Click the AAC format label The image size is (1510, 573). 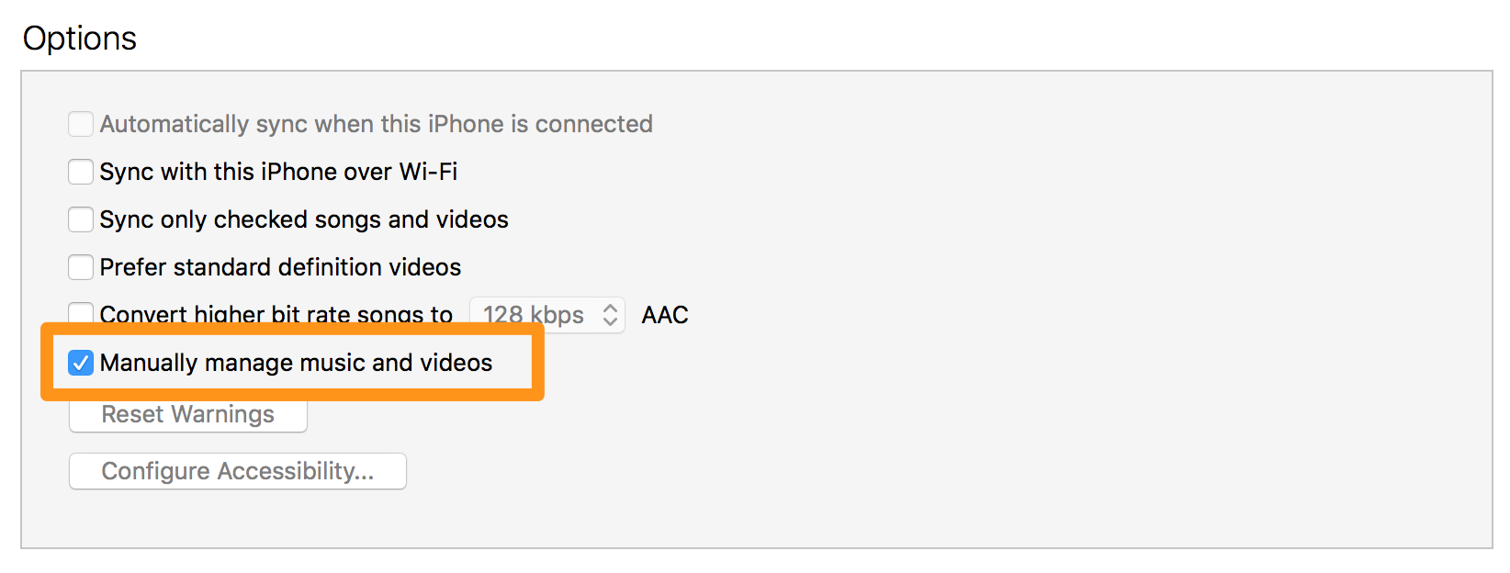pyautogui.click(x=665, y=315)
